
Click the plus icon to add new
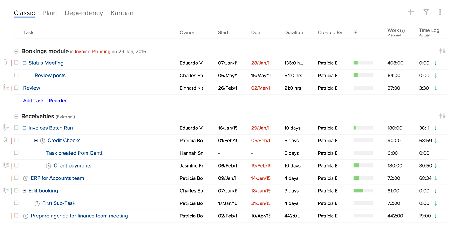point(410,12)
